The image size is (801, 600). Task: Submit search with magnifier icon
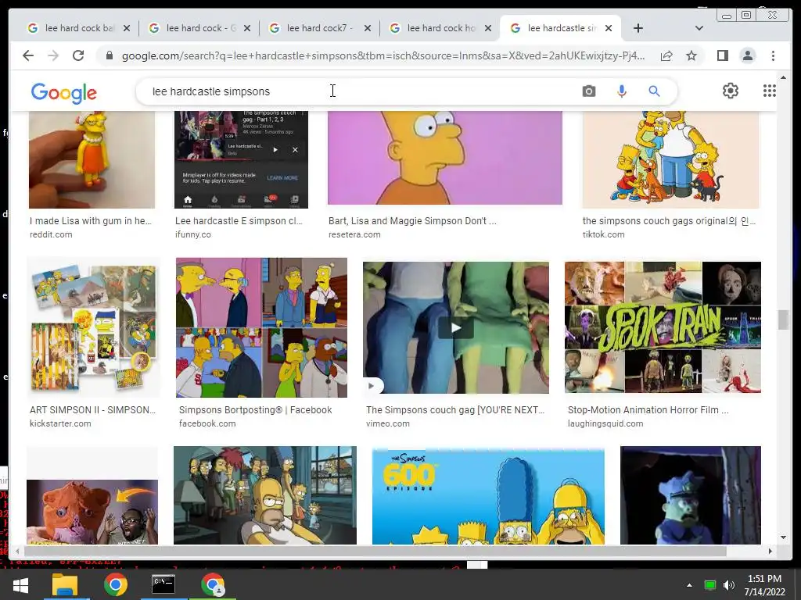(x=654, y=91)
